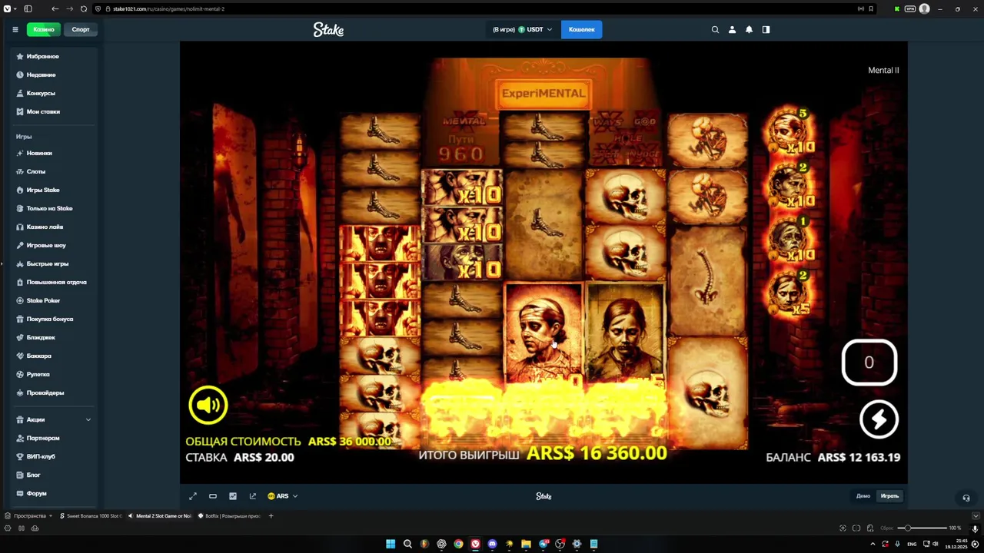Image resolution: width=984 pixels, height=553 pixels.
Task: Switch to theatre mode icon
Action: [213, 496]
